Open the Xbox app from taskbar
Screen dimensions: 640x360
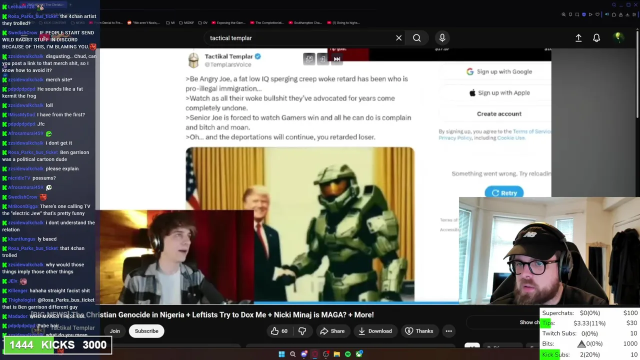359,354
